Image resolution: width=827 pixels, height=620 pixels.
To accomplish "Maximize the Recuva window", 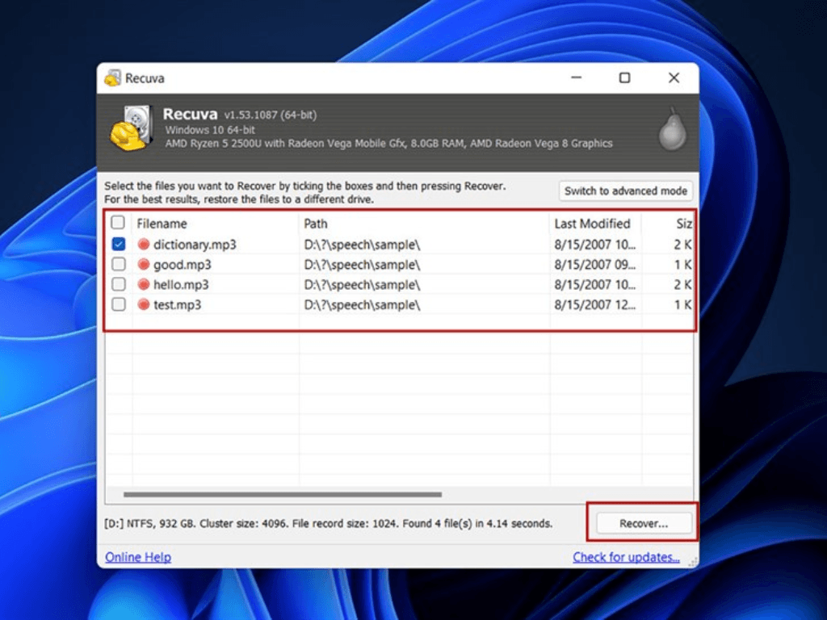I will point(624,78).
